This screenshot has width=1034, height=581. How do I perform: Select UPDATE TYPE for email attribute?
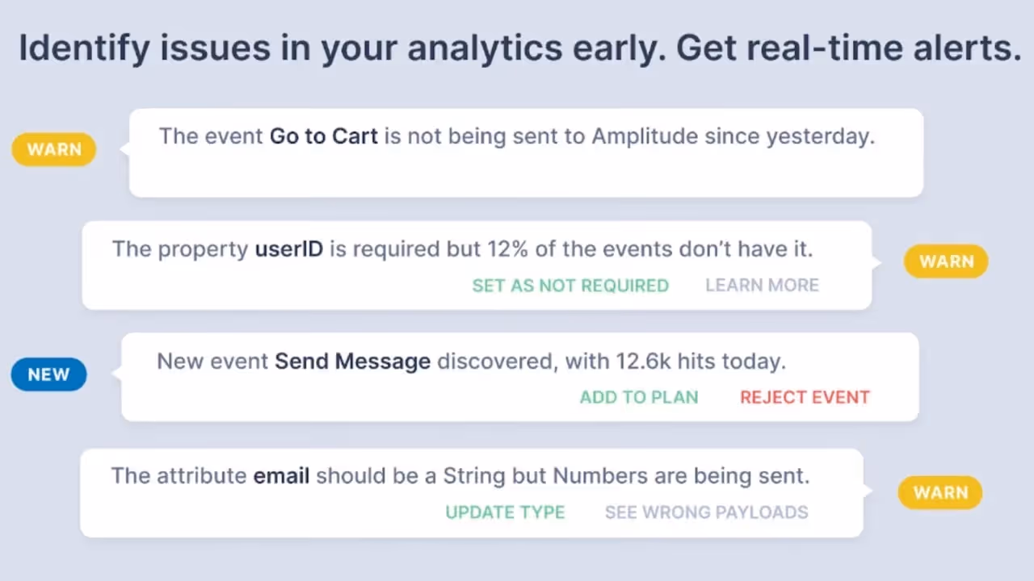tap(505, 512)
